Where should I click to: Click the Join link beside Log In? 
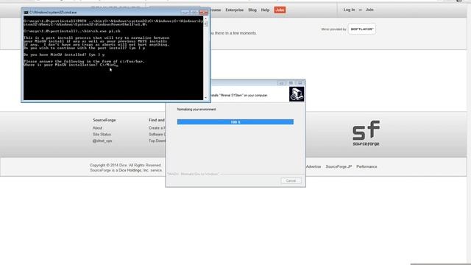(369, 10)
